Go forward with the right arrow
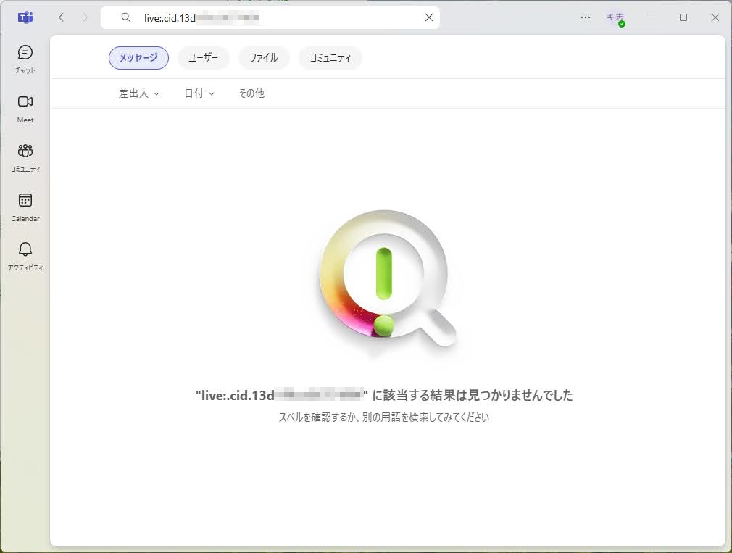 [x=85, y=17]
